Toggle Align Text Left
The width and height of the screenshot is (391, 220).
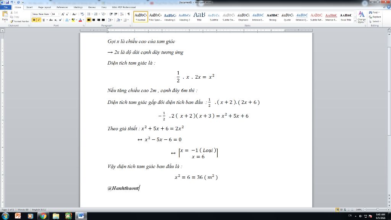point(89,20)
